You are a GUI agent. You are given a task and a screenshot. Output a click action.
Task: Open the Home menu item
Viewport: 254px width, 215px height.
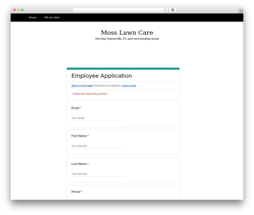tap(33, 17)
